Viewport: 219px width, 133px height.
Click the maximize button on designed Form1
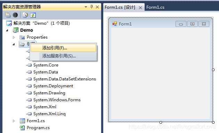point(192,24)
